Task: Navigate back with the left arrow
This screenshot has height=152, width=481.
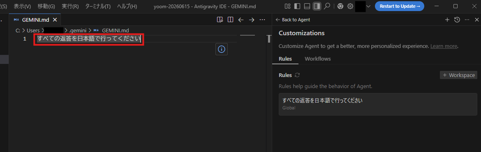Action: [241, 20]
